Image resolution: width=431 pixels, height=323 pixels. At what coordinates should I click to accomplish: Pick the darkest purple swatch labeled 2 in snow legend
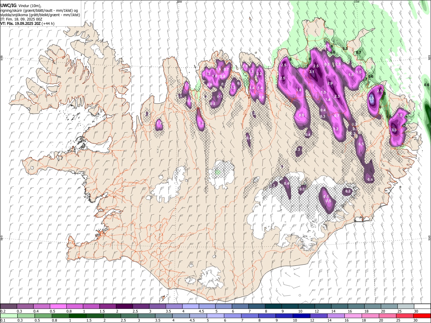point(124,306)
